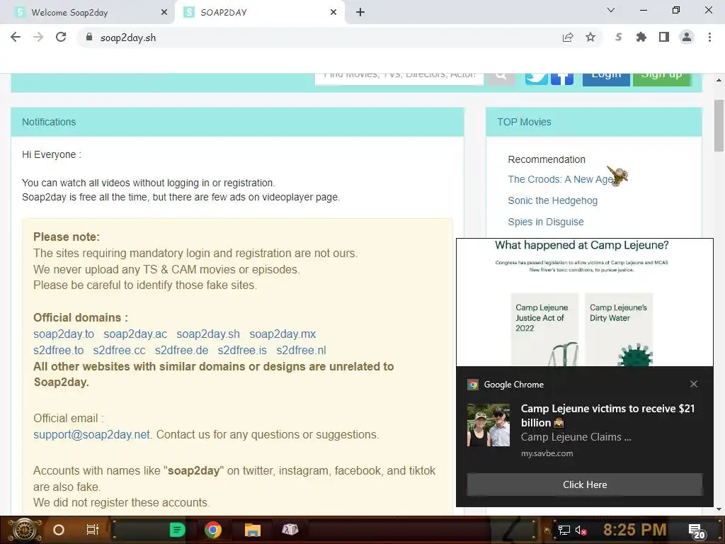The width and height of the screenshot is (725, 544).
Task: Open Task View in the taskbar
Action: (93, 530)
